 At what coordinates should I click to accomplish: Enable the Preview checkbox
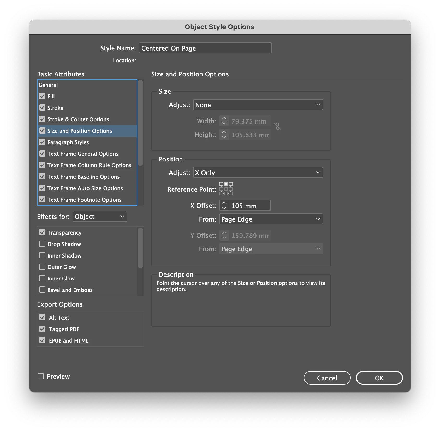[x=41, y=376]
